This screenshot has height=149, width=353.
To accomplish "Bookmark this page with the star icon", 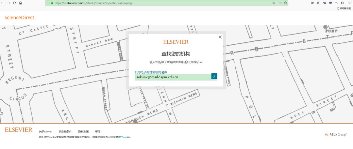I will point(285,3).
